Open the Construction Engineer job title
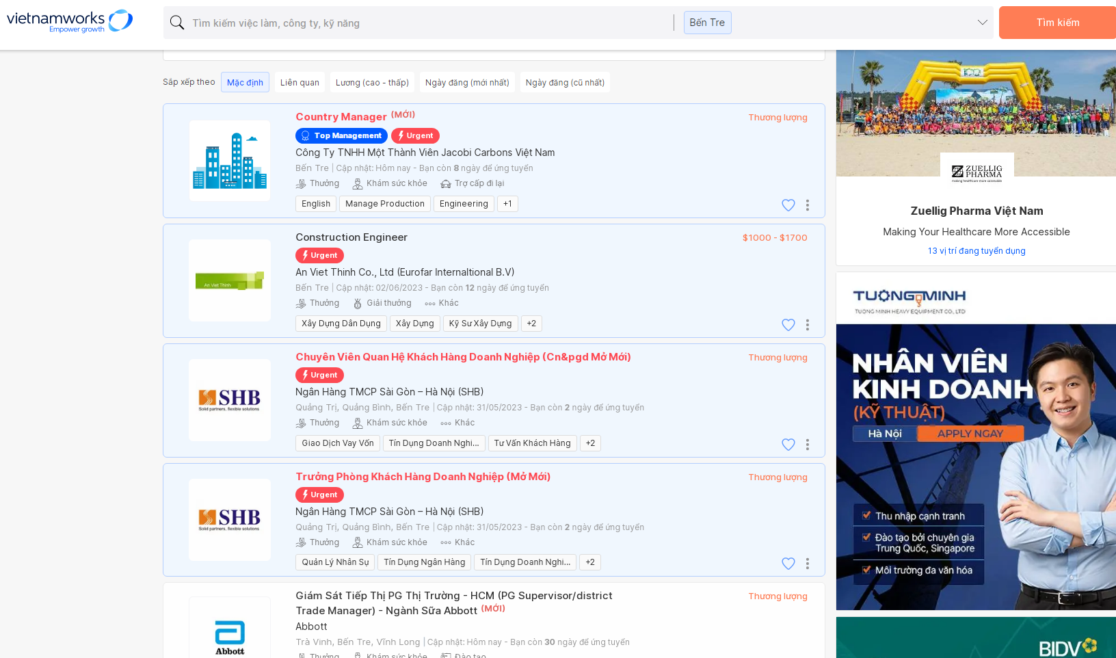 351,237
